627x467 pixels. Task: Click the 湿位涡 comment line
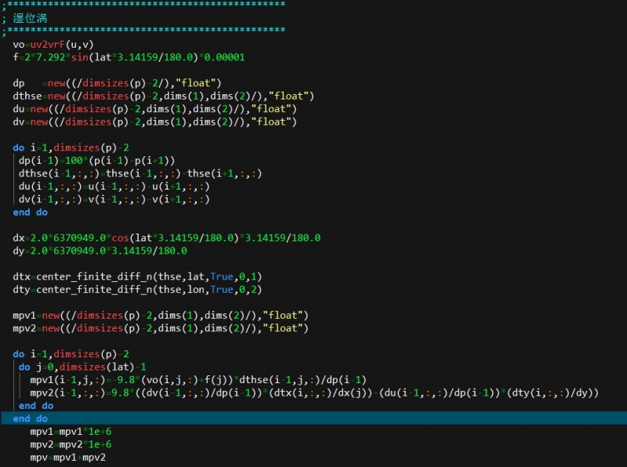pos(31,18)
